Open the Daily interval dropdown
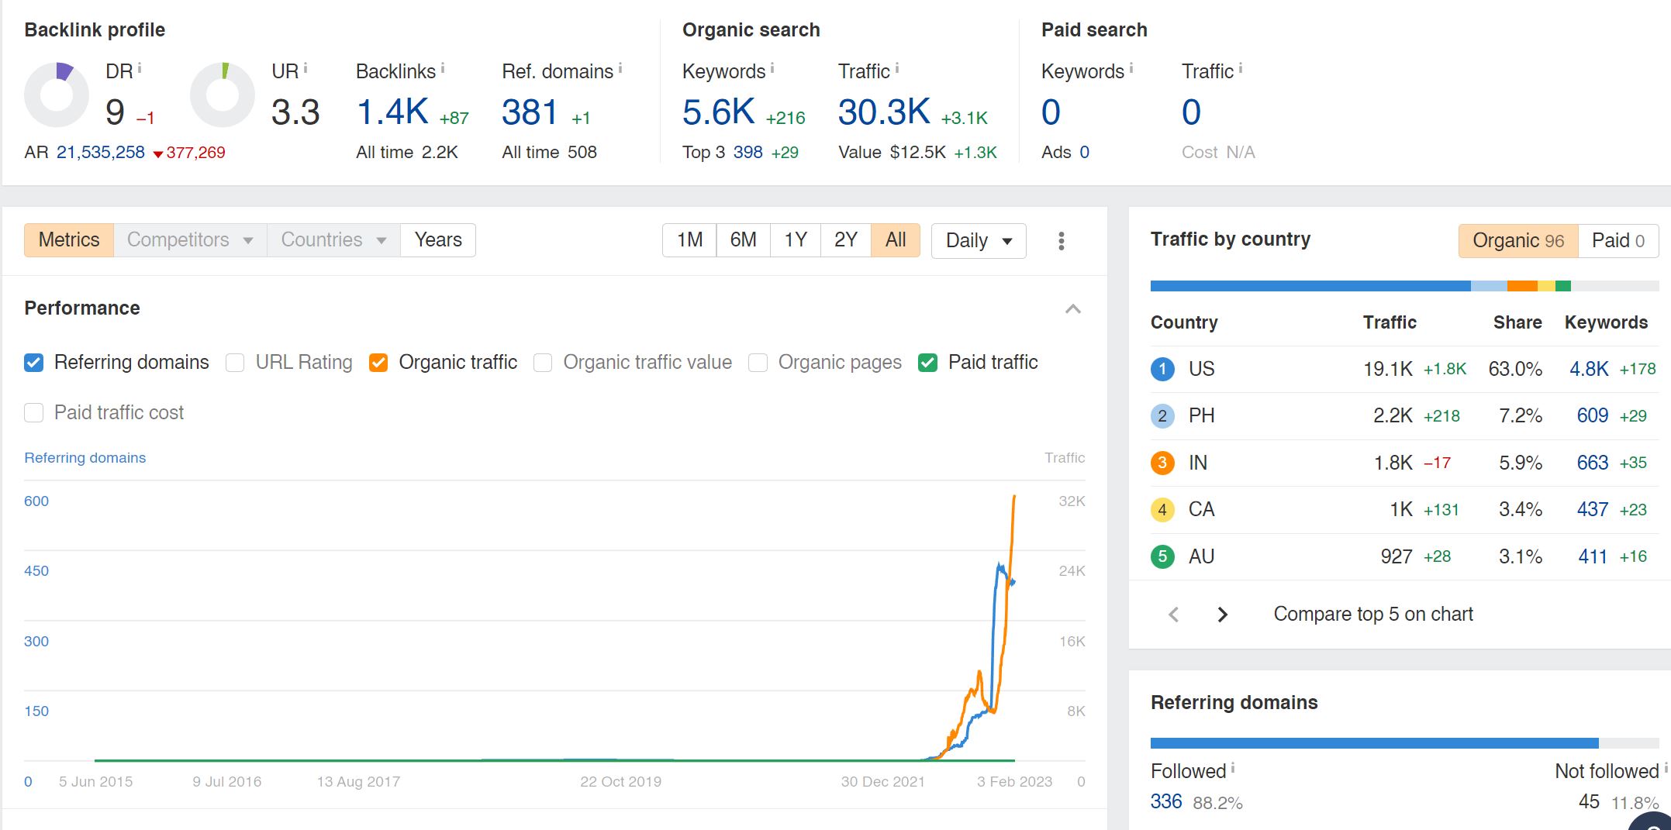This screenshot has width=1671, height=830. pos(979,240)
